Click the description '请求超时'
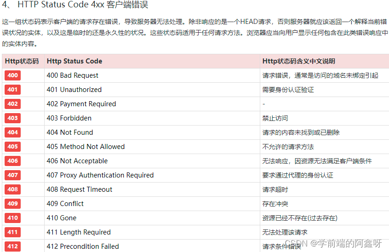Image resolution: width=389 pixels, height=252 pixels. pyautogui.click(x=275, y=190)
